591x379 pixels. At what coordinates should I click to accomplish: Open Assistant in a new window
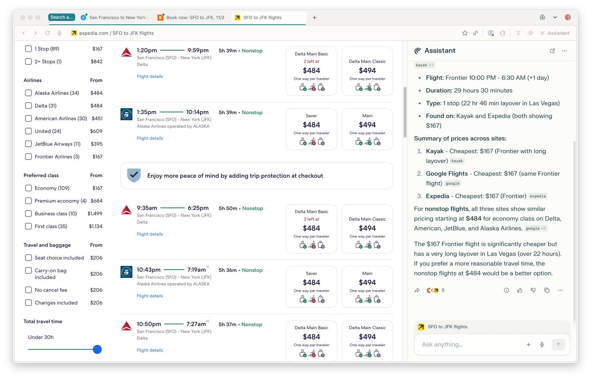552,51
